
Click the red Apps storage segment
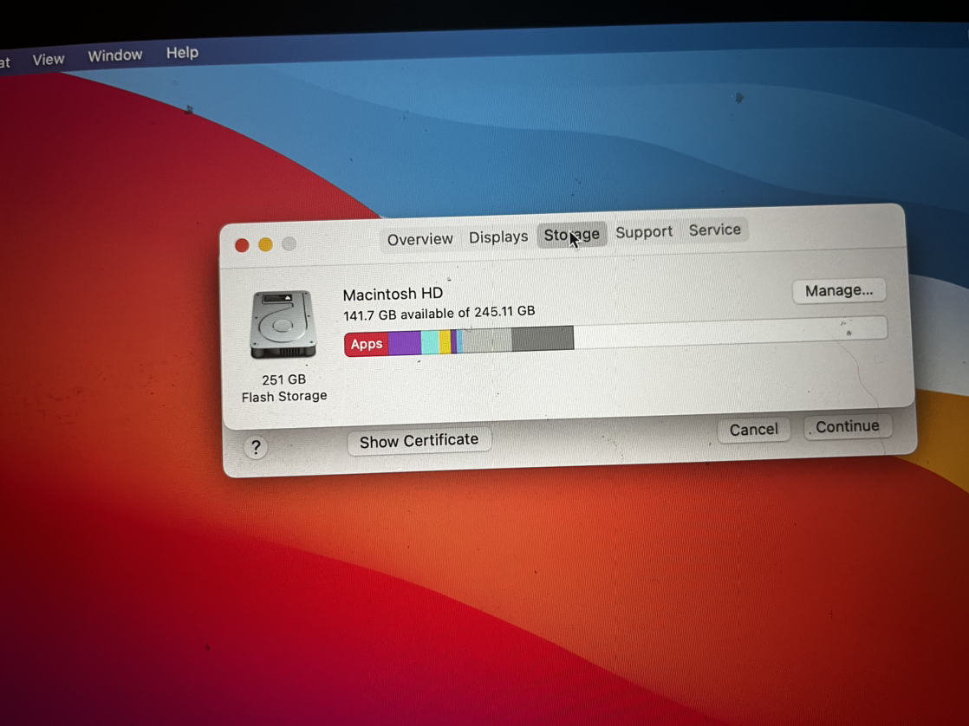(367, 344)
